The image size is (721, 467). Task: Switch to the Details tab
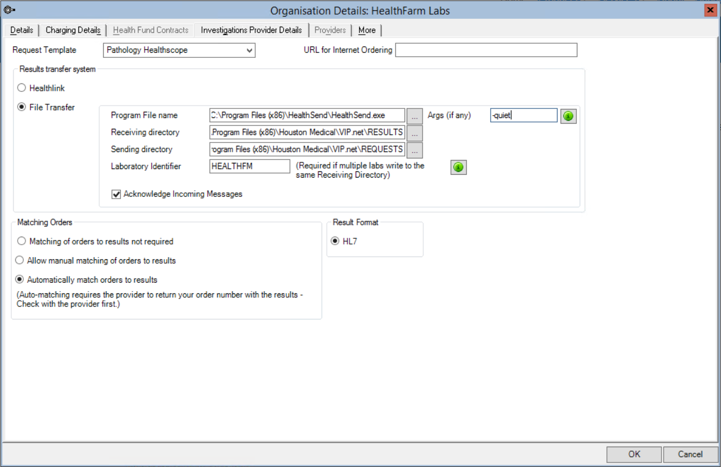coord(22,30)
